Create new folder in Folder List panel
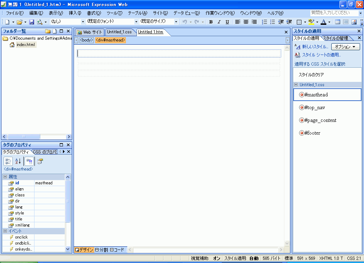 (x=48, y=31)
